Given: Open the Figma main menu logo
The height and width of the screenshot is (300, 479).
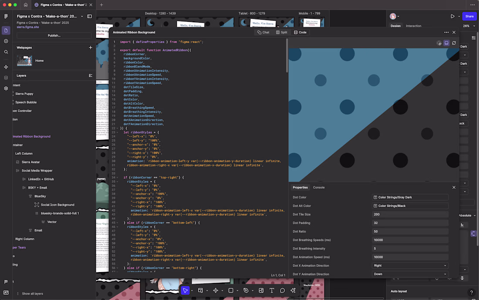Looking at the screenshot, I should tap(6, 16).
